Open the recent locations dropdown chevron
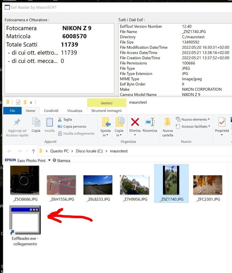 coord(27,151)
